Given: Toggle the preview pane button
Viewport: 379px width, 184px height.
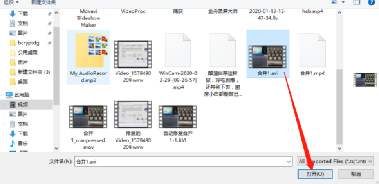Looking at the screenshot, I should [x=357, y=2].
